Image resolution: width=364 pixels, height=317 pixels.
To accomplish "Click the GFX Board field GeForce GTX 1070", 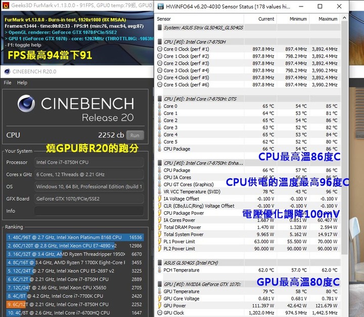I will click(89, 199).
